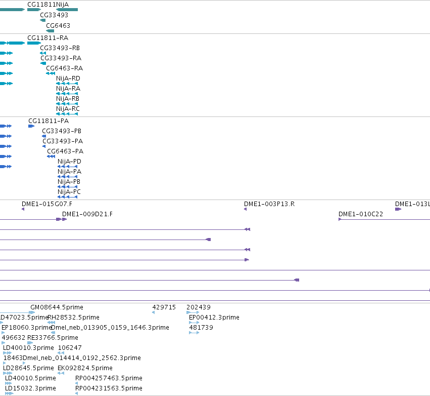Select the CG6463 gene feature
430x396 pixels.
pyautogui.click(x=50, y=31)
